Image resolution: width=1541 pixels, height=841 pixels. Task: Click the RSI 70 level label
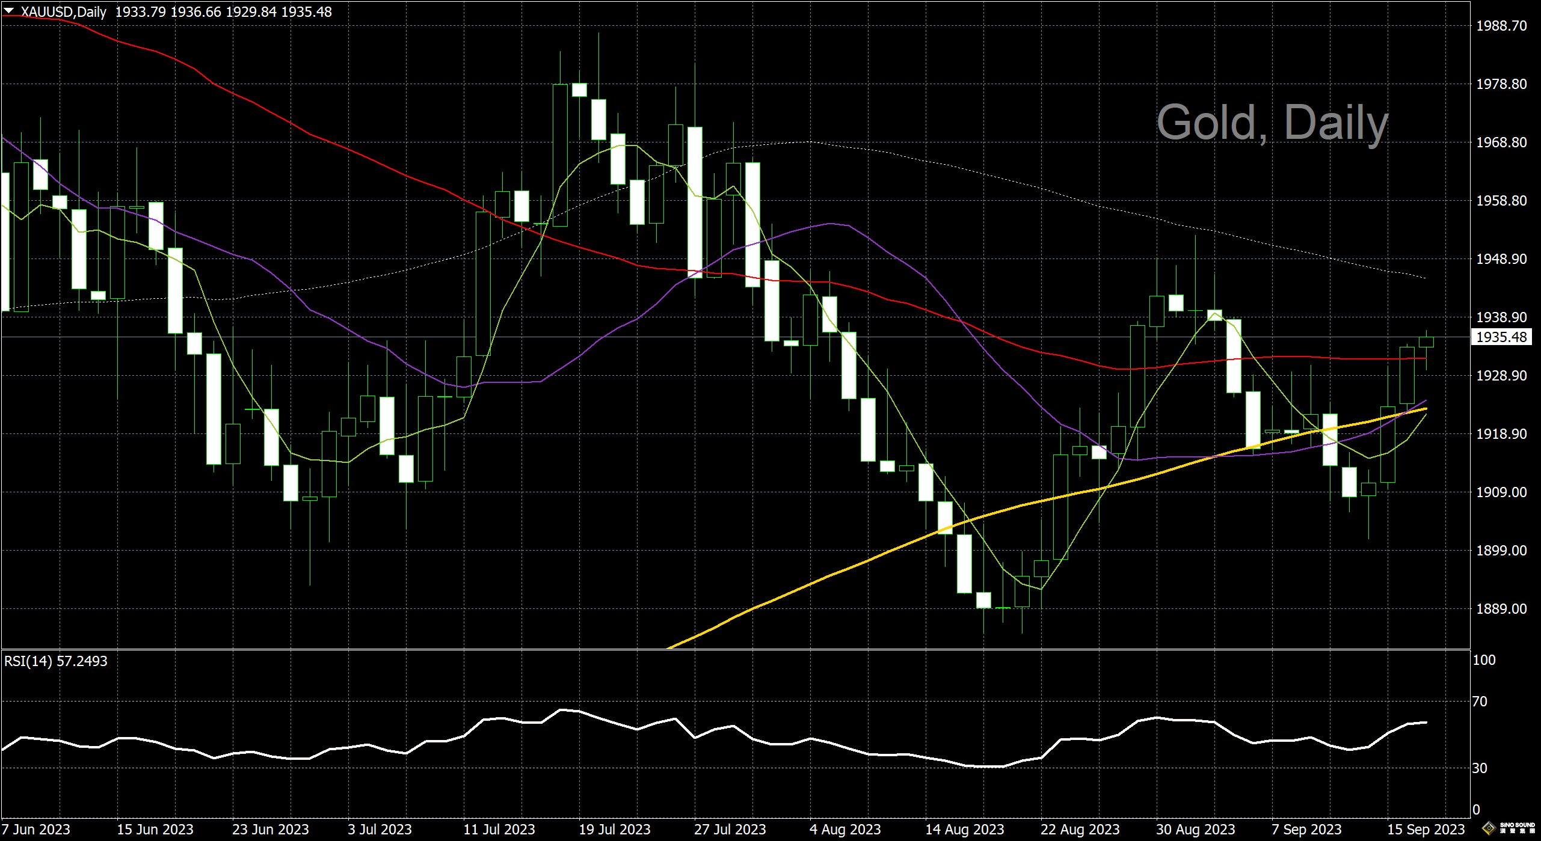1480,702
